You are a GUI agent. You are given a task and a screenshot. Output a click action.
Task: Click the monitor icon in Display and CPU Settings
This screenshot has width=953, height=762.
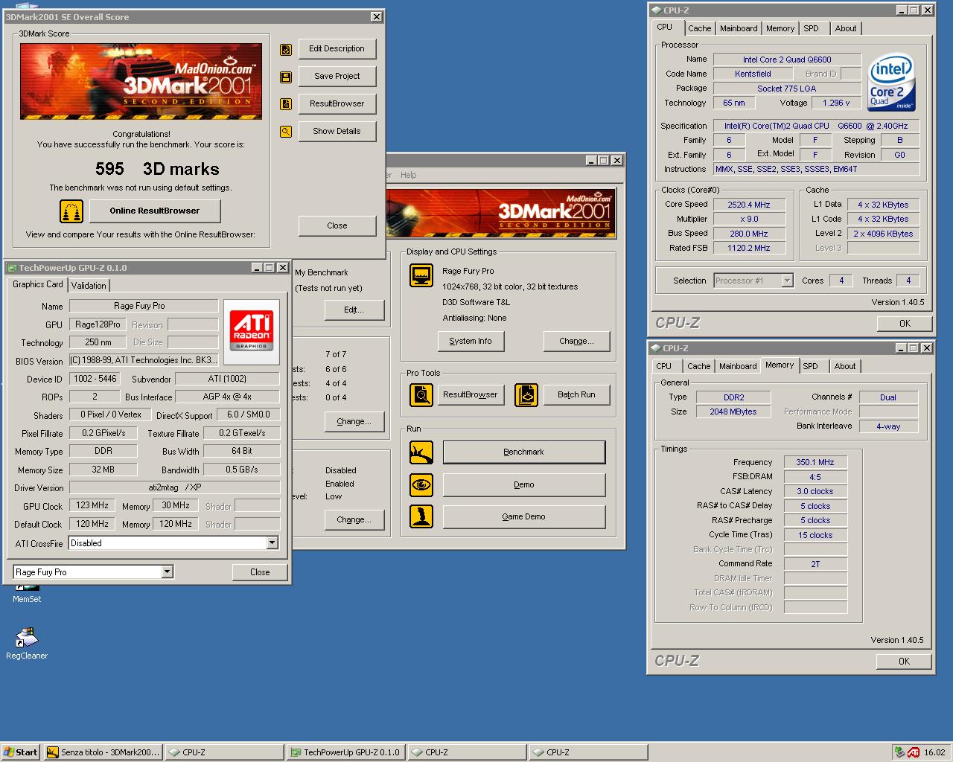pyautogui.click(x=421, y=275)
